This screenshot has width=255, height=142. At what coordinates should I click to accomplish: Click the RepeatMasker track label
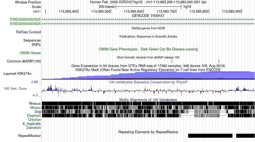[30, 136]
